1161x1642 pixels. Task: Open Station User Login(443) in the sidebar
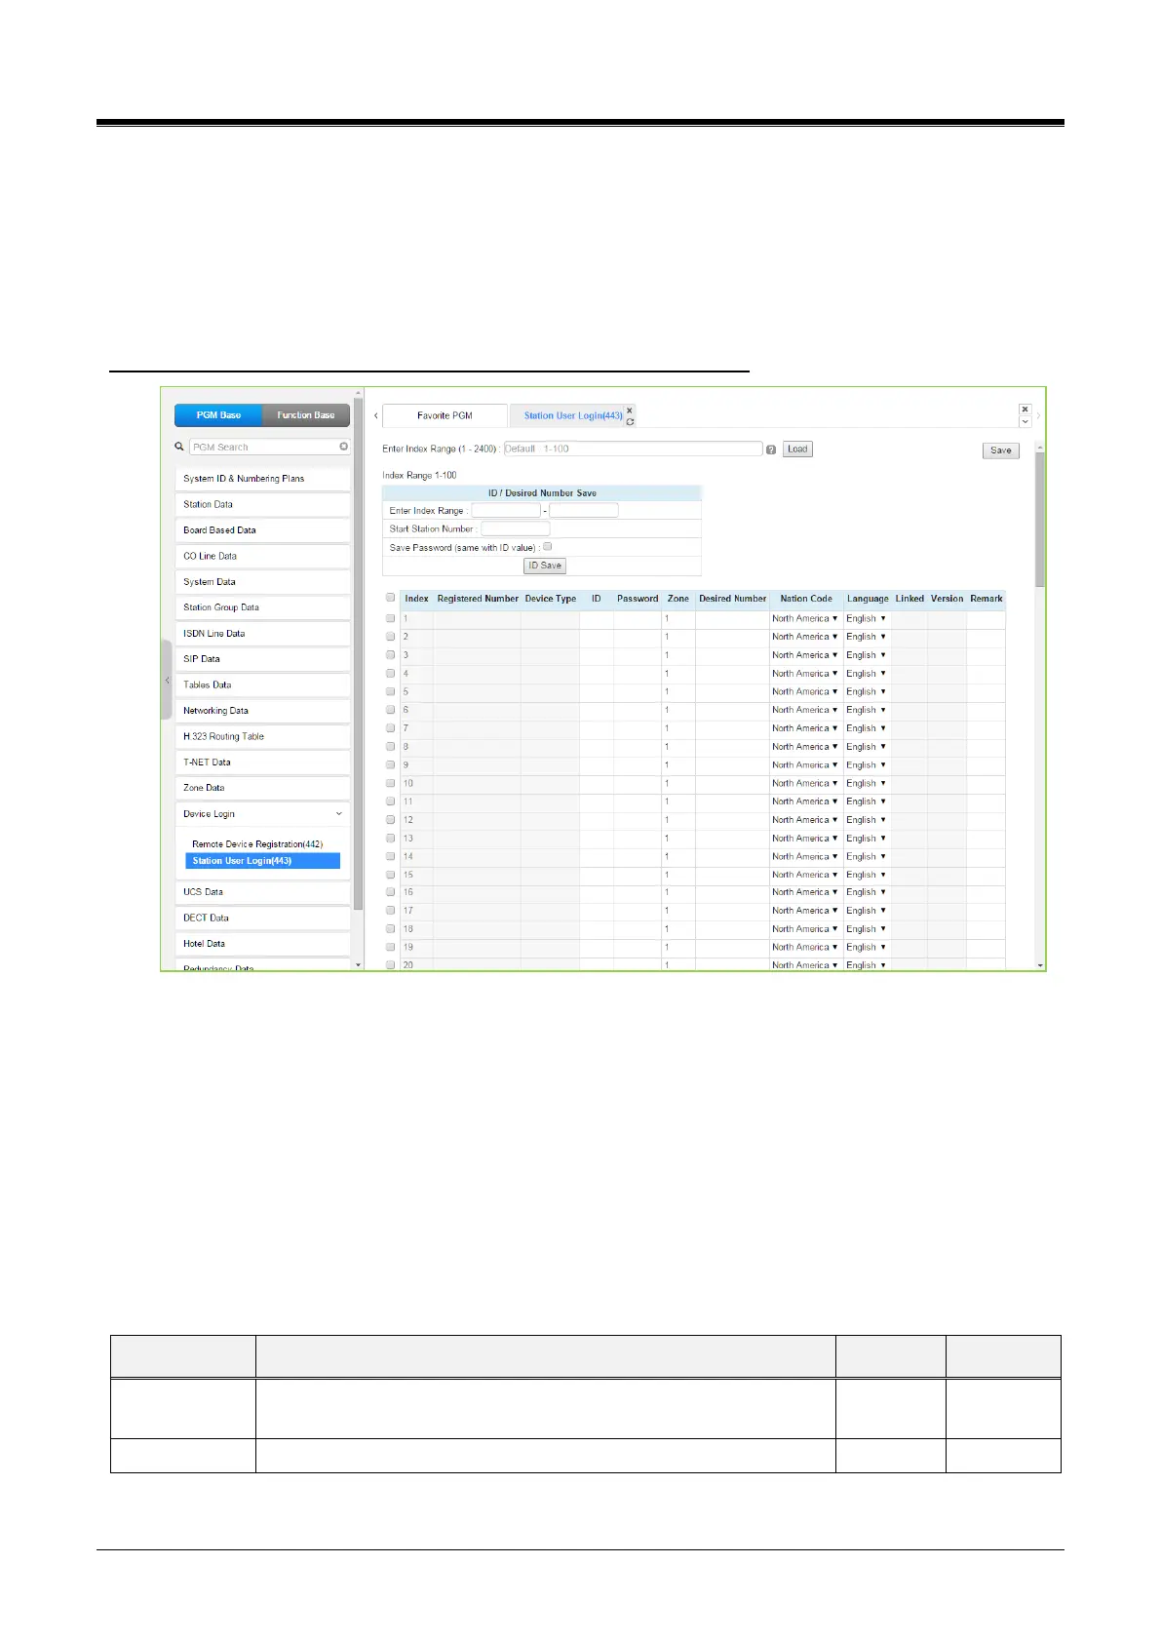tap(263, 861)
